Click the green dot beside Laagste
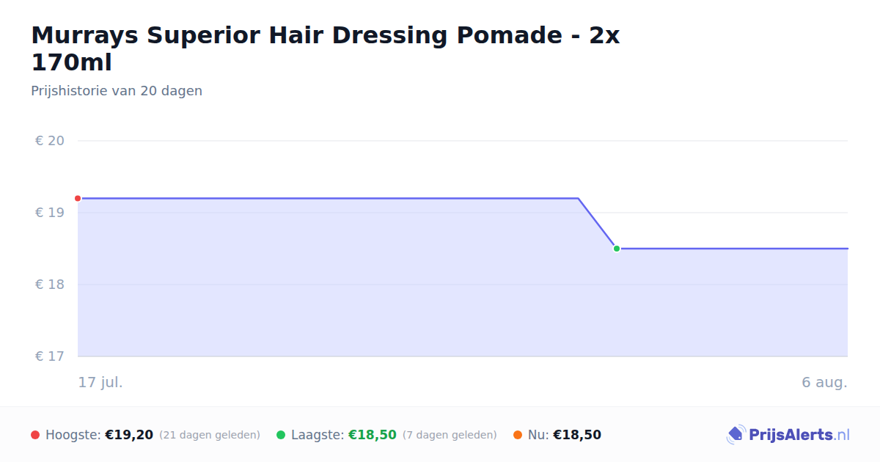The height and width of the screenshot is (462, 880). click(281, 435)
